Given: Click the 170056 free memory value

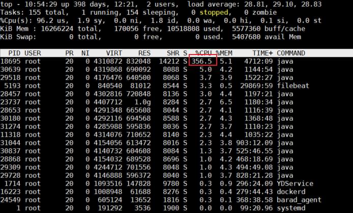Looking at the screenshot, I should tap(138, 29).
